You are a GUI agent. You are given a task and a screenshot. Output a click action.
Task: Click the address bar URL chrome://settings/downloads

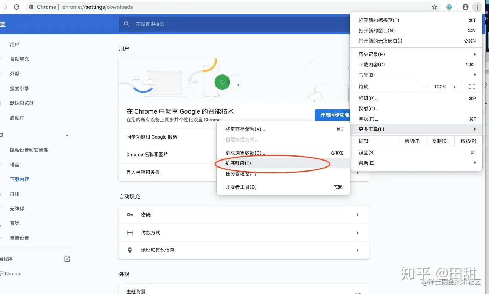pyautogui.click(x=98, y=7)
